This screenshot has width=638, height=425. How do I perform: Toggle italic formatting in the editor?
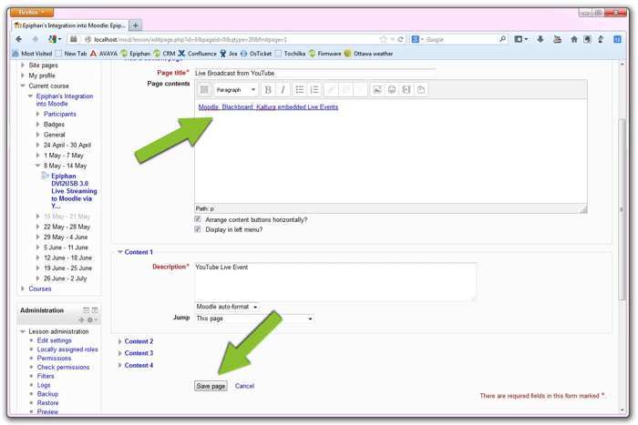pos(283,90)
